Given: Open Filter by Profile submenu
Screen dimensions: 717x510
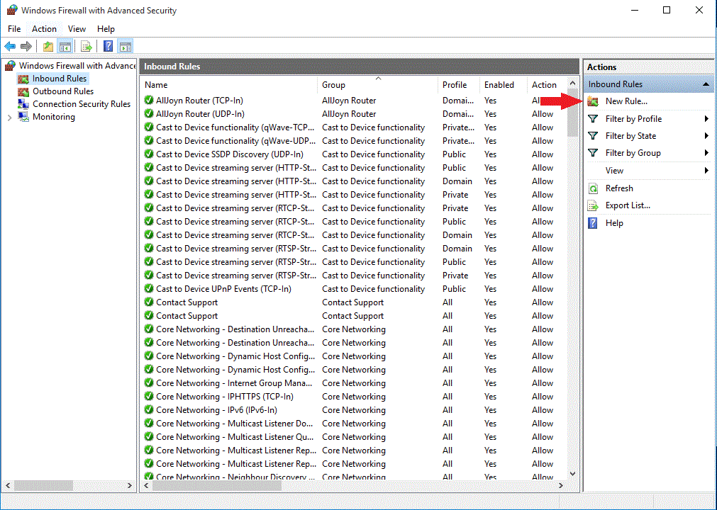Looking at the screenshot, I should click(x=633, y=119).
